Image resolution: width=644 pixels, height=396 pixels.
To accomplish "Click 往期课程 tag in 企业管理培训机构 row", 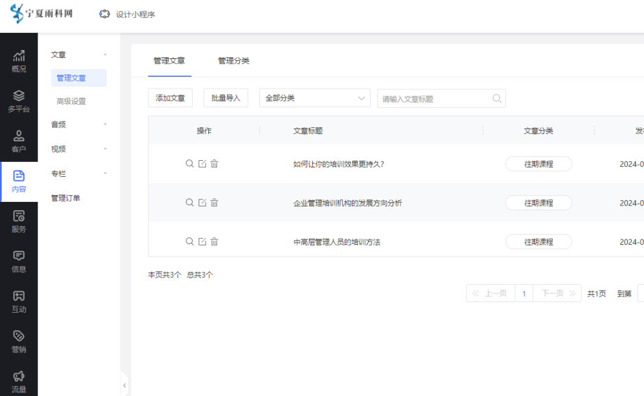I will (x=538, y=202).
